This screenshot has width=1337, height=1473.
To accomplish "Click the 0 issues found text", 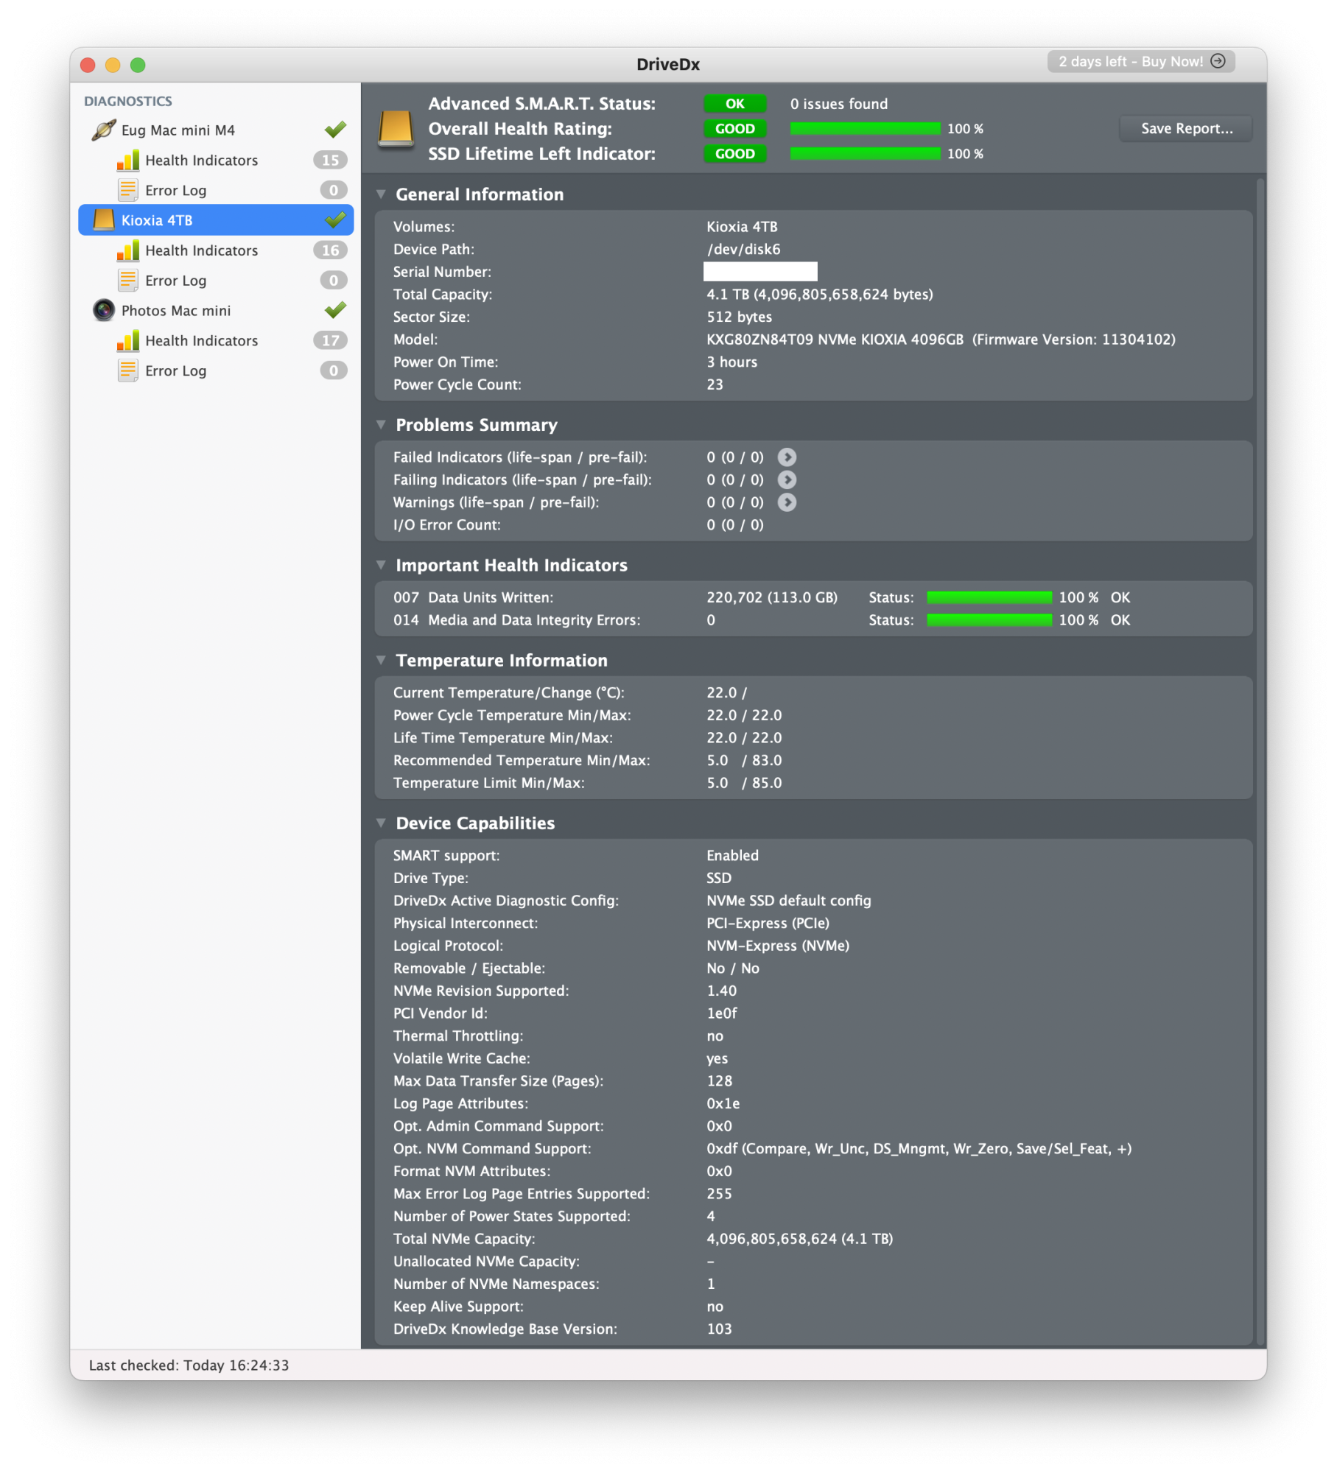I will point(839,104).
